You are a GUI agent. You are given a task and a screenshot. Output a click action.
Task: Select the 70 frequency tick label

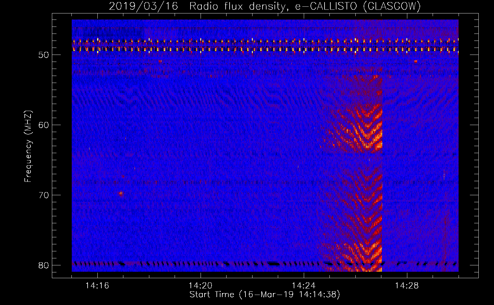[x=43, y=196]
